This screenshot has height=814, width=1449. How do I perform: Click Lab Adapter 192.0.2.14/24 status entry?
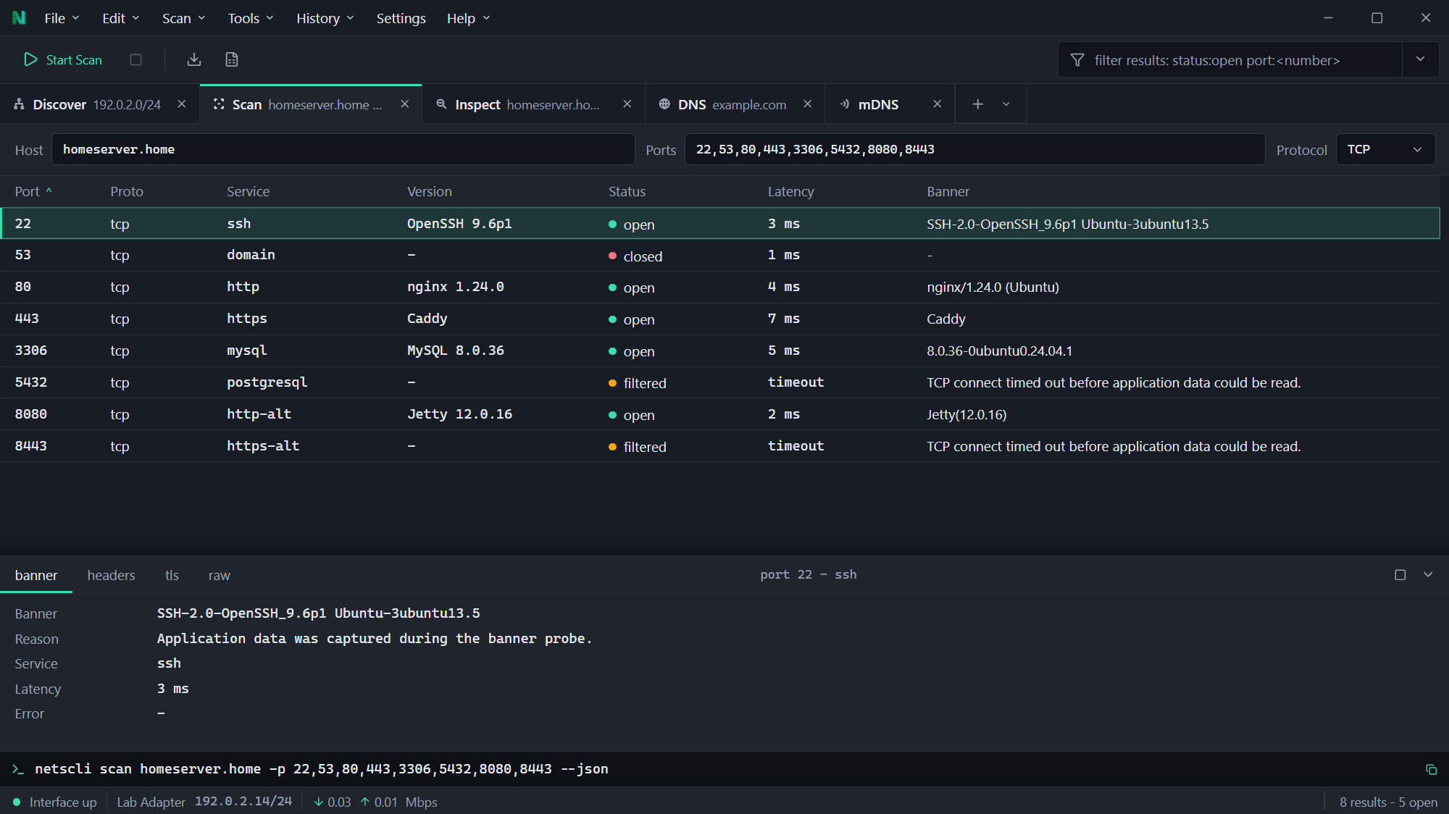point(204,802)
